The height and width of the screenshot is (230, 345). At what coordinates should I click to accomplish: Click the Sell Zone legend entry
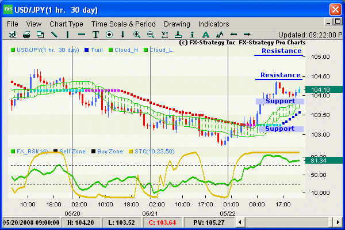point(70,152)
